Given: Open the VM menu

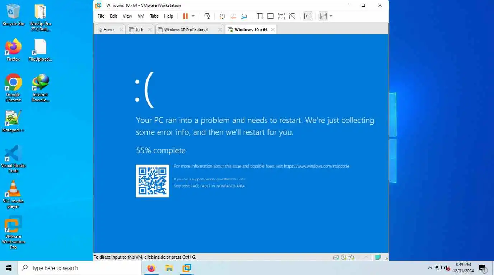Looking at the screenshot, I should point(141,16).
